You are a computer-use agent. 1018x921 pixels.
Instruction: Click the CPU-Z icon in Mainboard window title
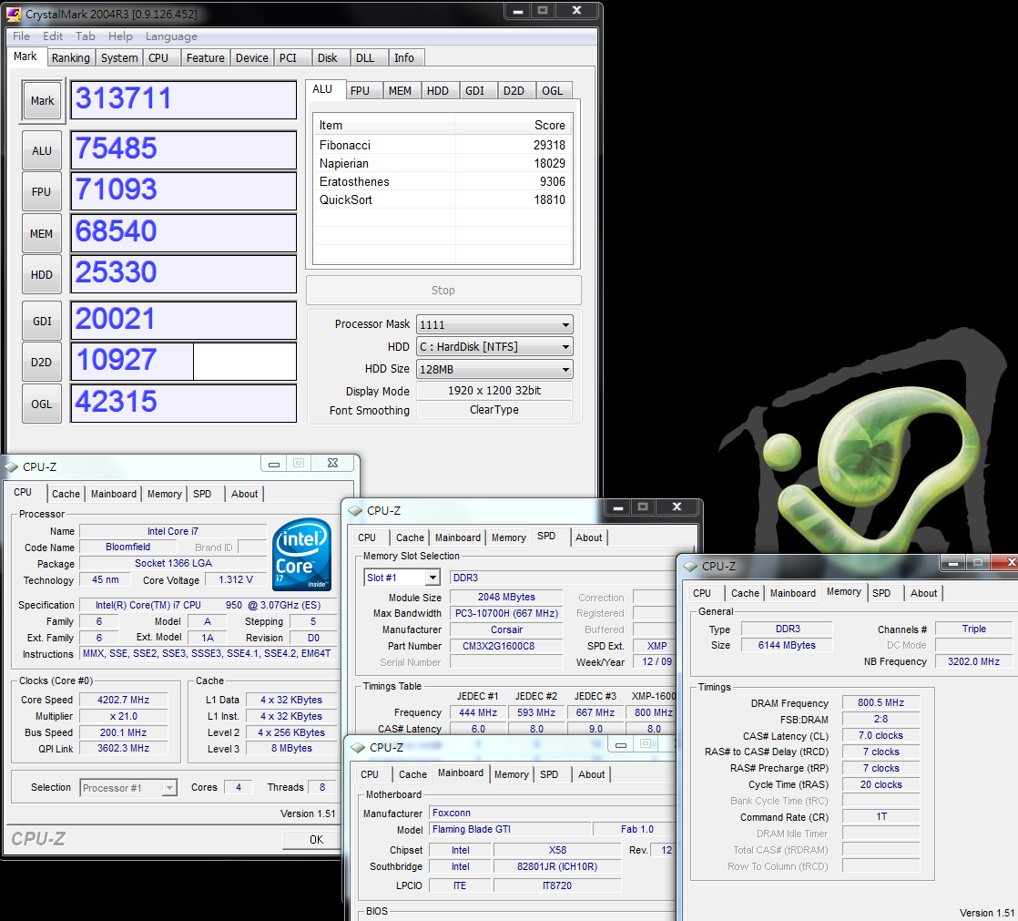[358, 748]
